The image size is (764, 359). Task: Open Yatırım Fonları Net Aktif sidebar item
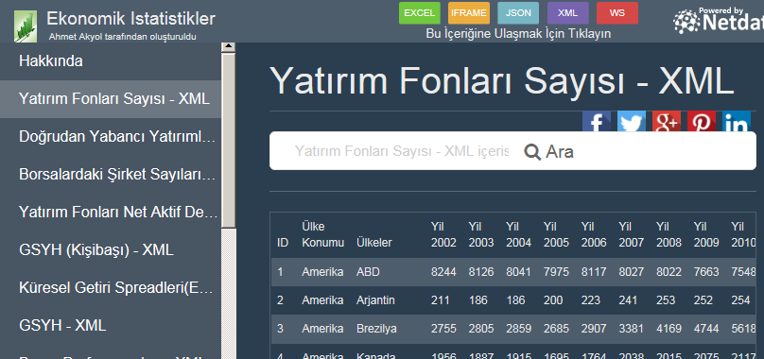(111, 213)
